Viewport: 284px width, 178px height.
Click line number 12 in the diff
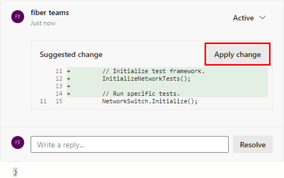point(59,79)
